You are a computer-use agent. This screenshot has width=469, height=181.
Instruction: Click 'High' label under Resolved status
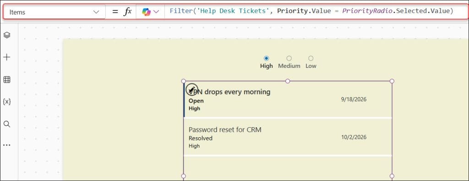pyautogui.click(x=194, y=146)
